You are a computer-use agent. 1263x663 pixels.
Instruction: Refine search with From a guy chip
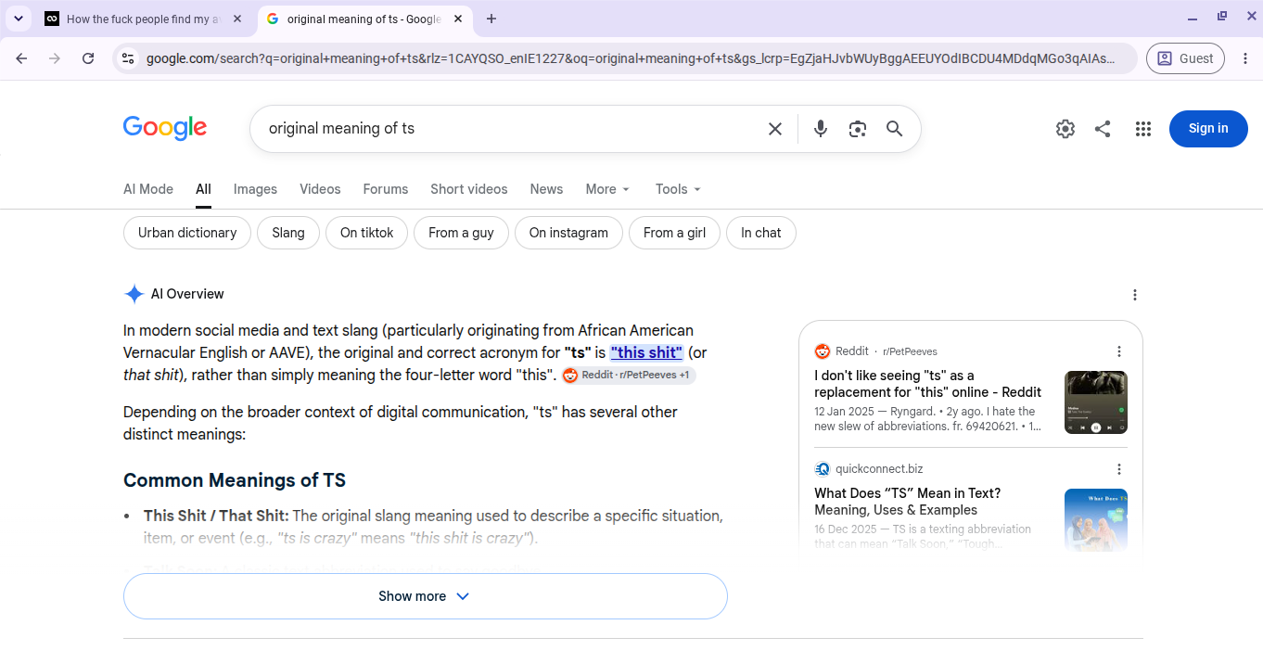(x=461, y=233)
